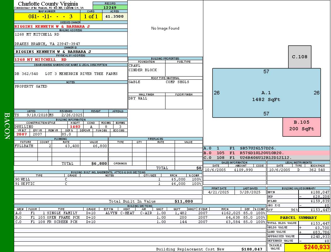Screen dimensions: 331x252
Task: Select wall finish DRY WALL
Action: pos(138,98)
